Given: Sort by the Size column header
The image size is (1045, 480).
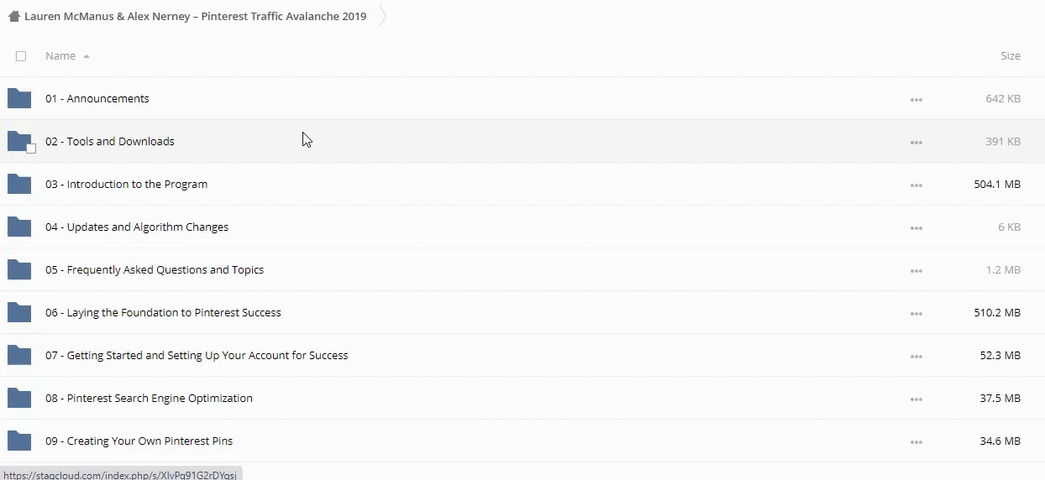Looking at the screenshot, I should point(1010,56).
